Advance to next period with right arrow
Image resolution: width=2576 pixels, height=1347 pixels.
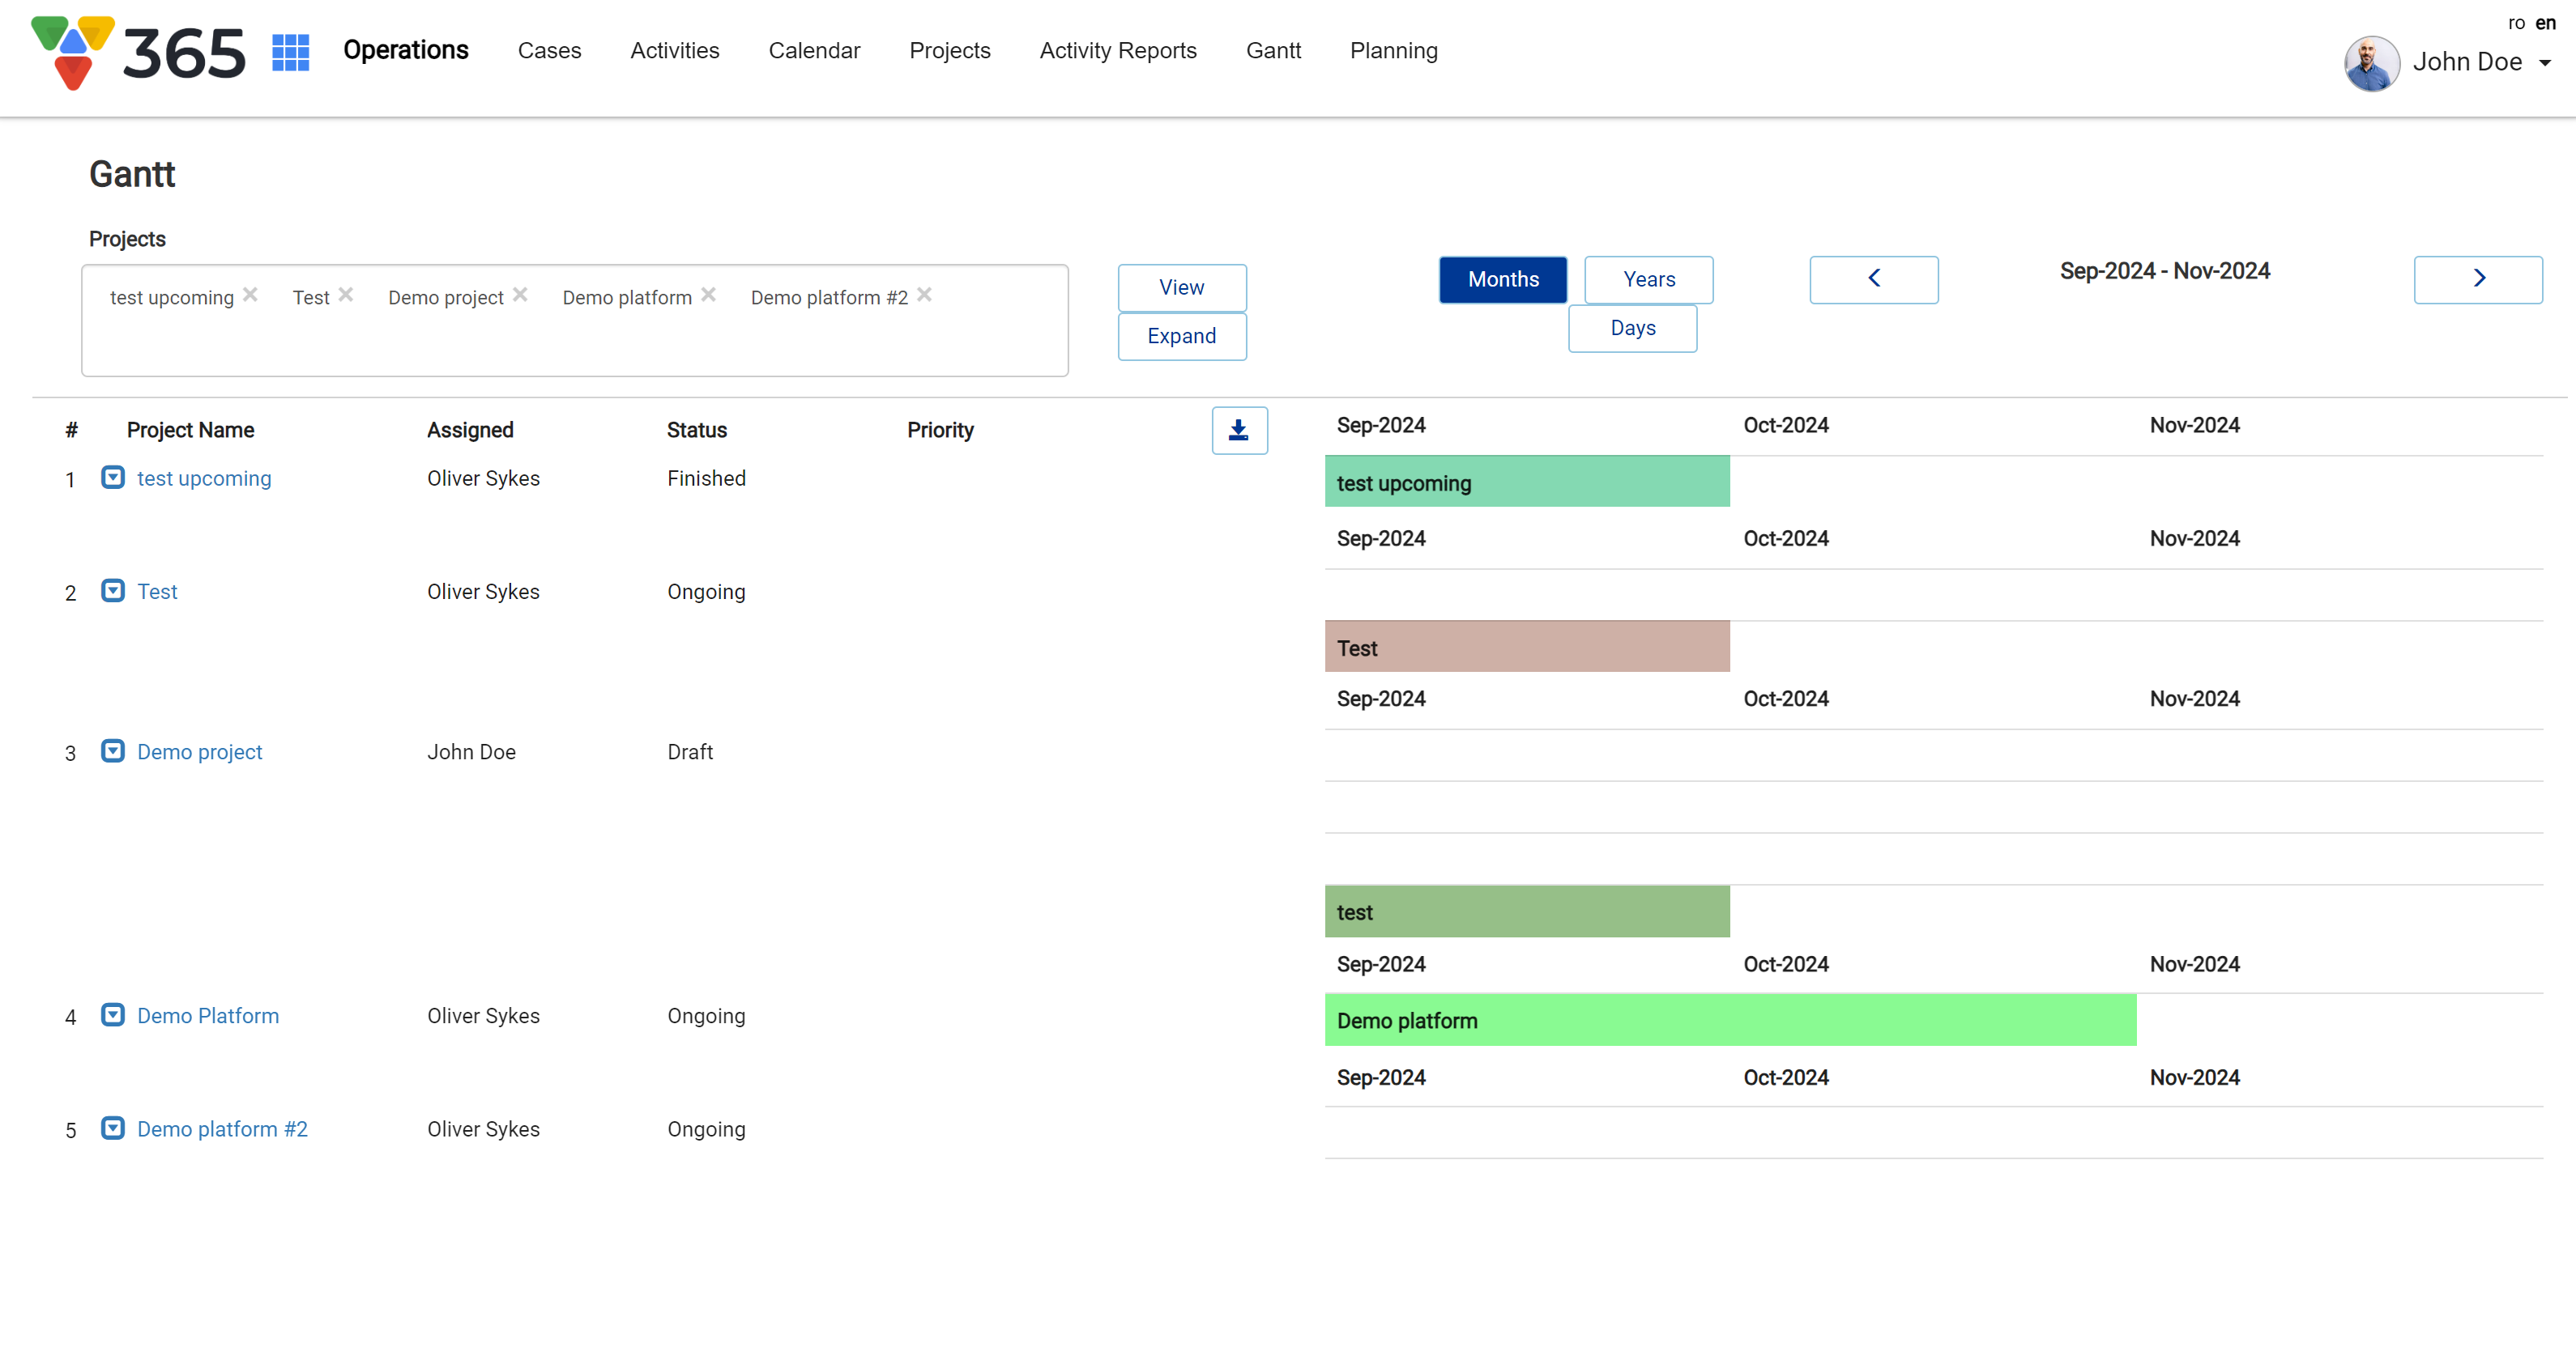tap(2477, 278)
